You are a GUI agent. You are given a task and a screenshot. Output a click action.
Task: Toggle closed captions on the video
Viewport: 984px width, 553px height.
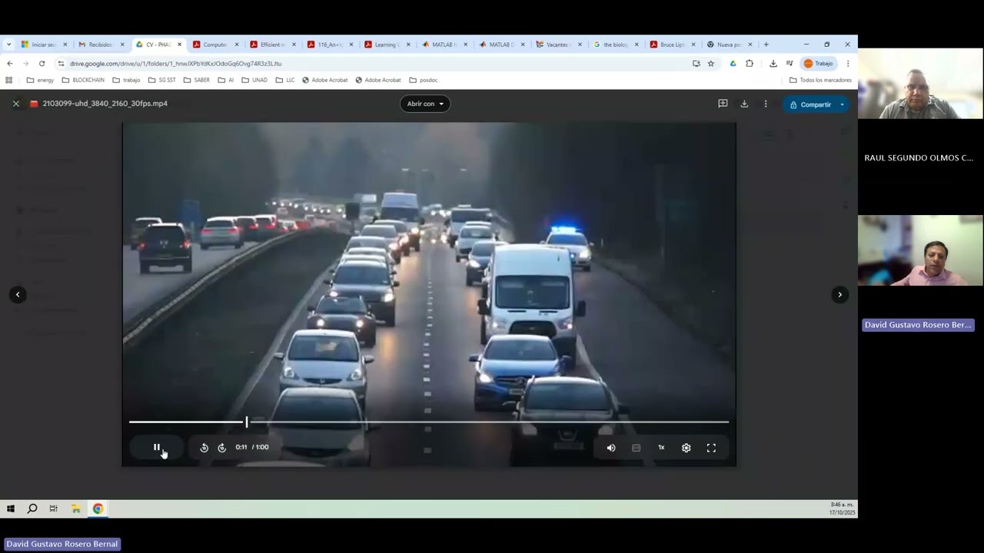point(637,448)
